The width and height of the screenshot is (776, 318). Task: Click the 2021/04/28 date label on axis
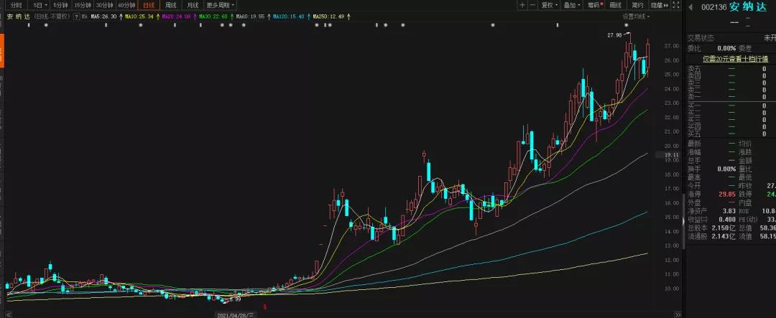point(233,314)
